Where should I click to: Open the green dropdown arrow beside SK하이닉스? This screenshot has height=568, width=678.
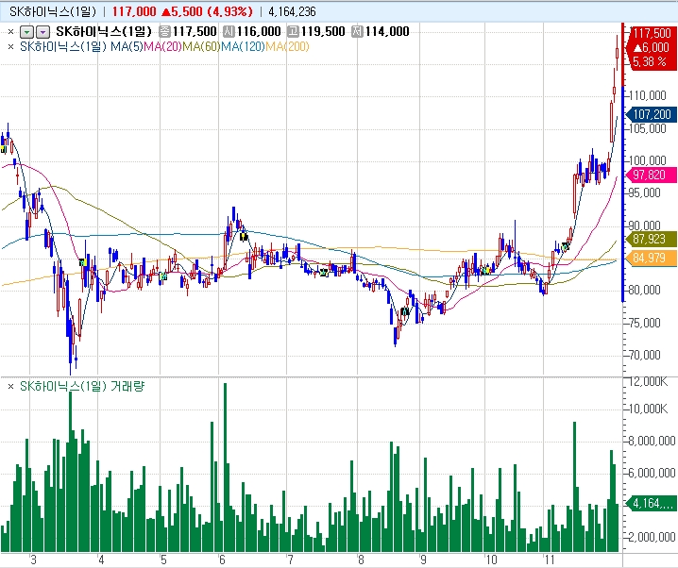26,31
